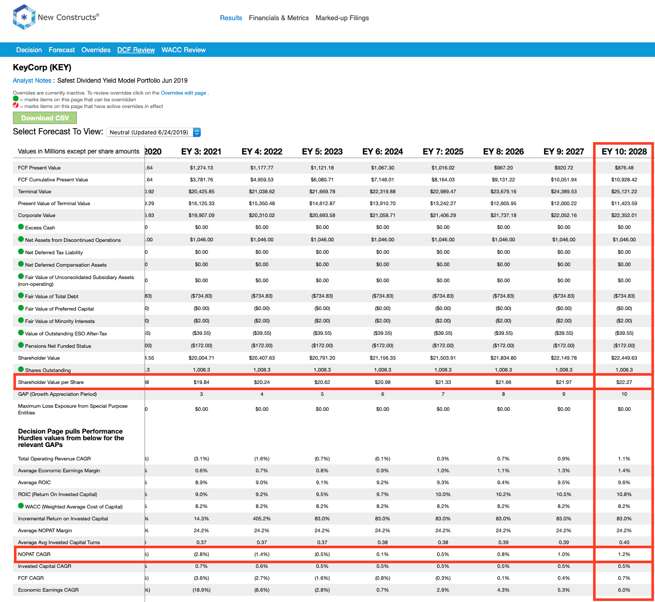
Task: Click the Invested Capital CAGR row label
Action: coord(44,566)
